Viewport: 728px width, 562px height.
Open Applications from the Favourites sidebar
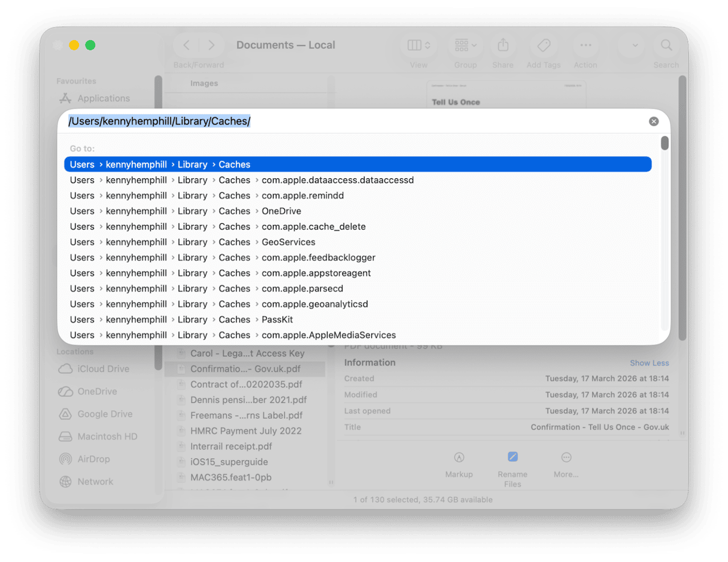[103, 98]
